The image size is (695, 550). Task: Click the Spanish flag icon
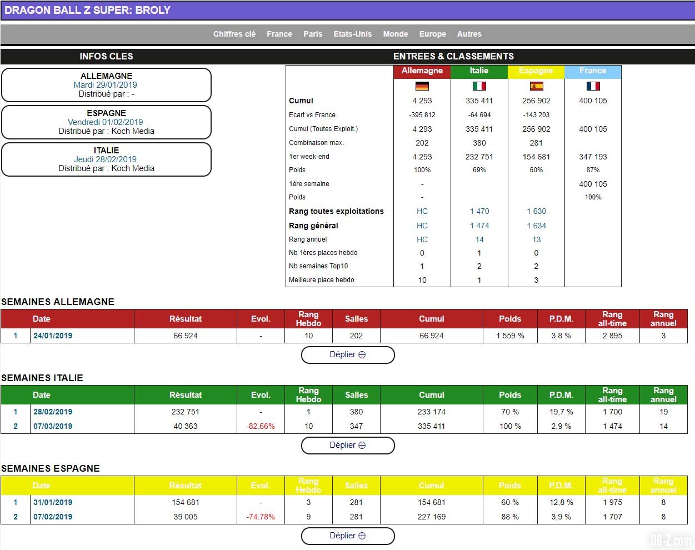(x=536, y=86)
